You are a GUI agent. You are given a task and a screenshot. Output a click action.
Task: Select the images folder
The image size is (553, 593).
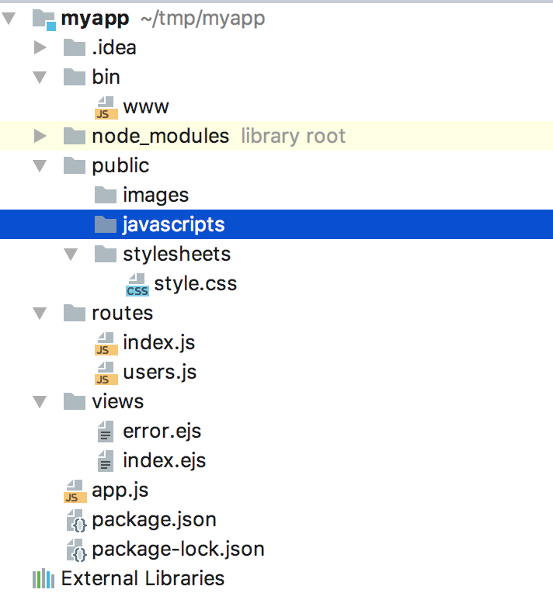[x=155, y=196]
